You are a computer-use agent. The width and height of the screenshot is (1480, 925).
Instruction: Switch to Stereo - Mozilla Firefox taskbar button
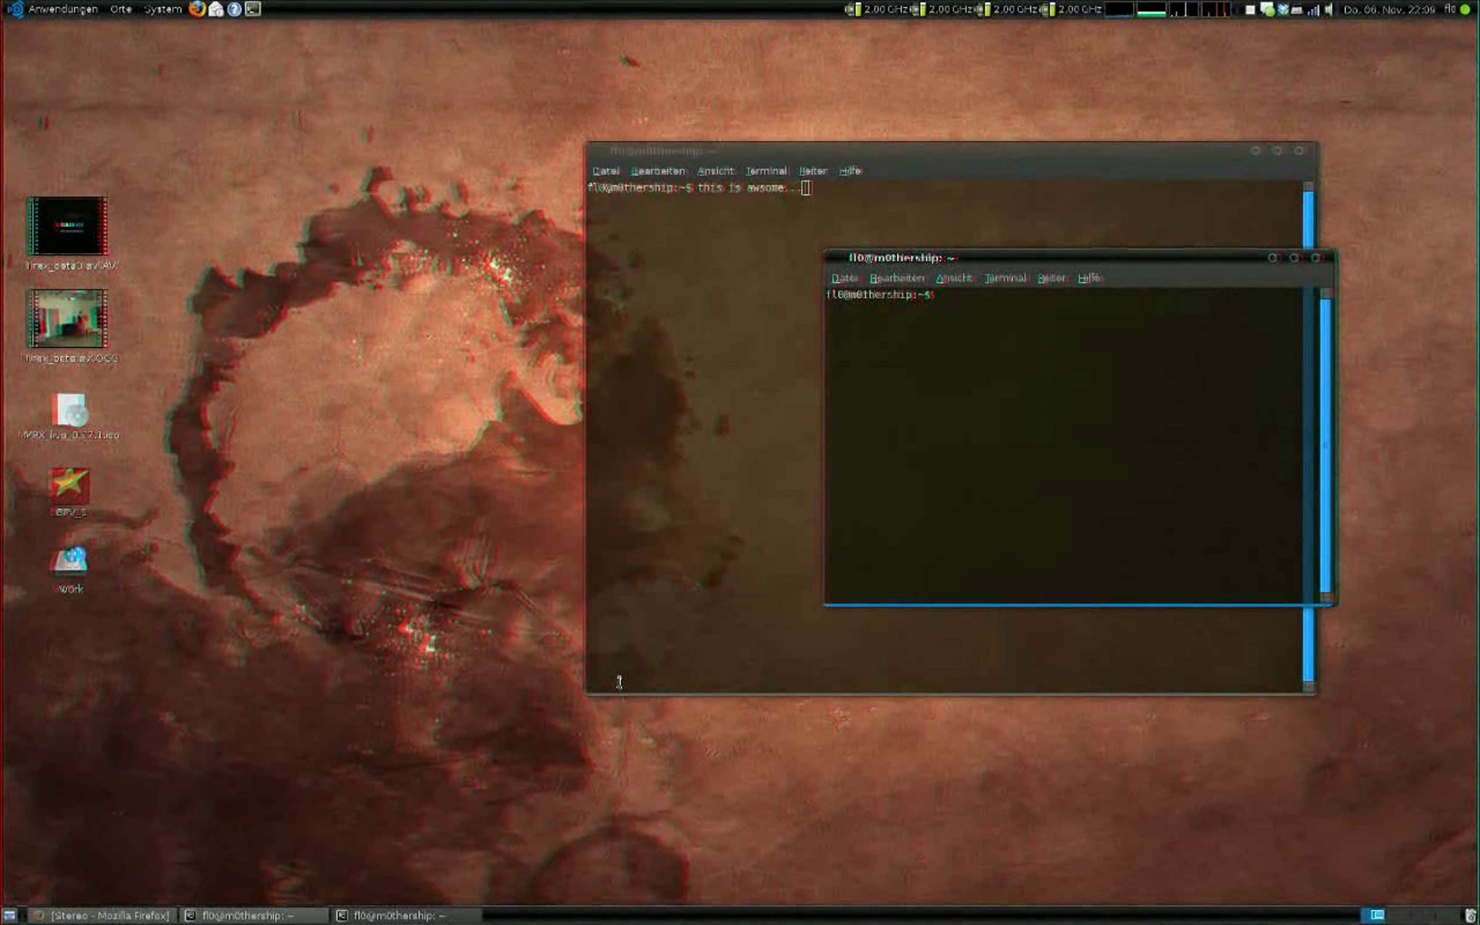[x=102, y=916]
